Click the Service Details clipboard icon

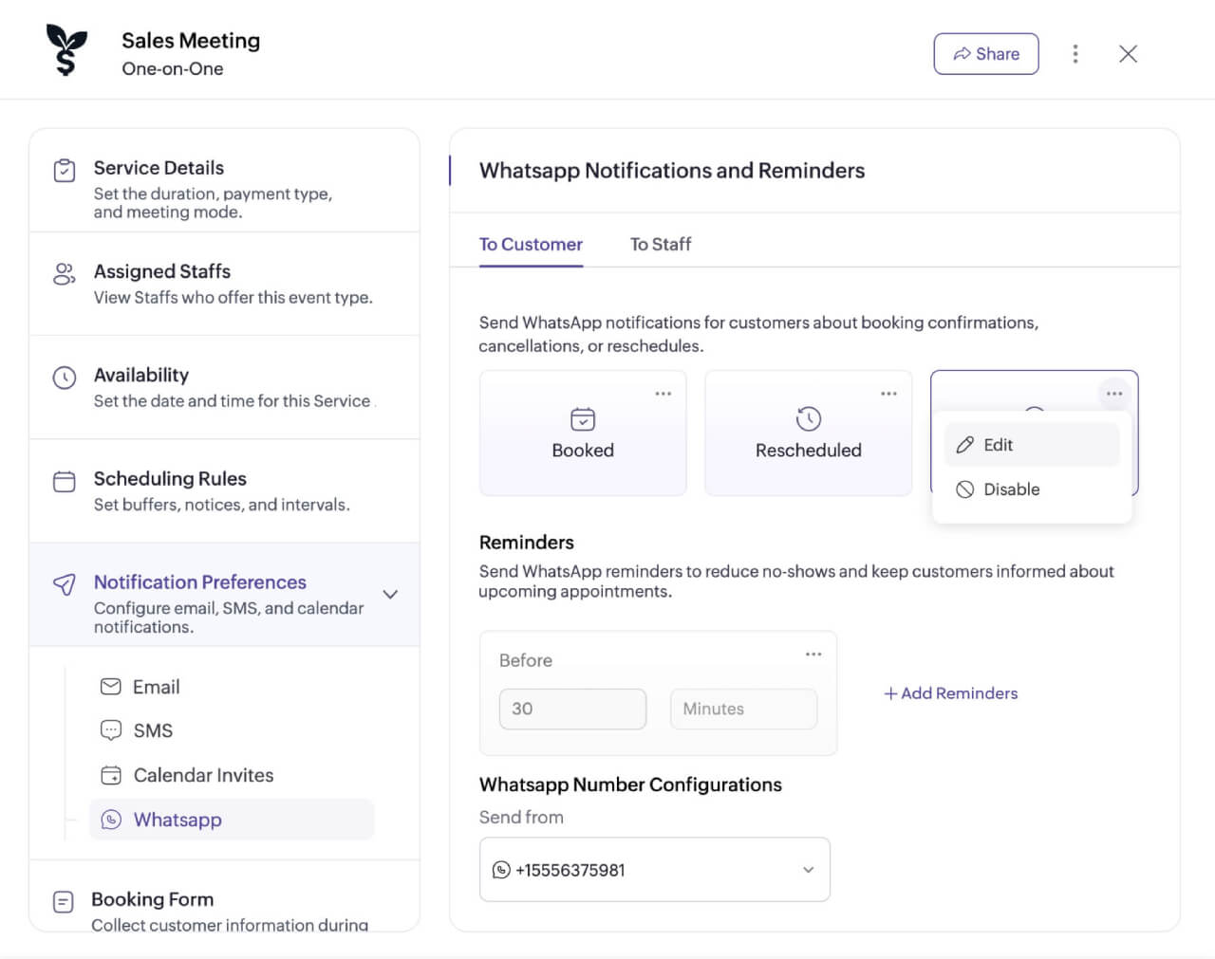(65, 171)
